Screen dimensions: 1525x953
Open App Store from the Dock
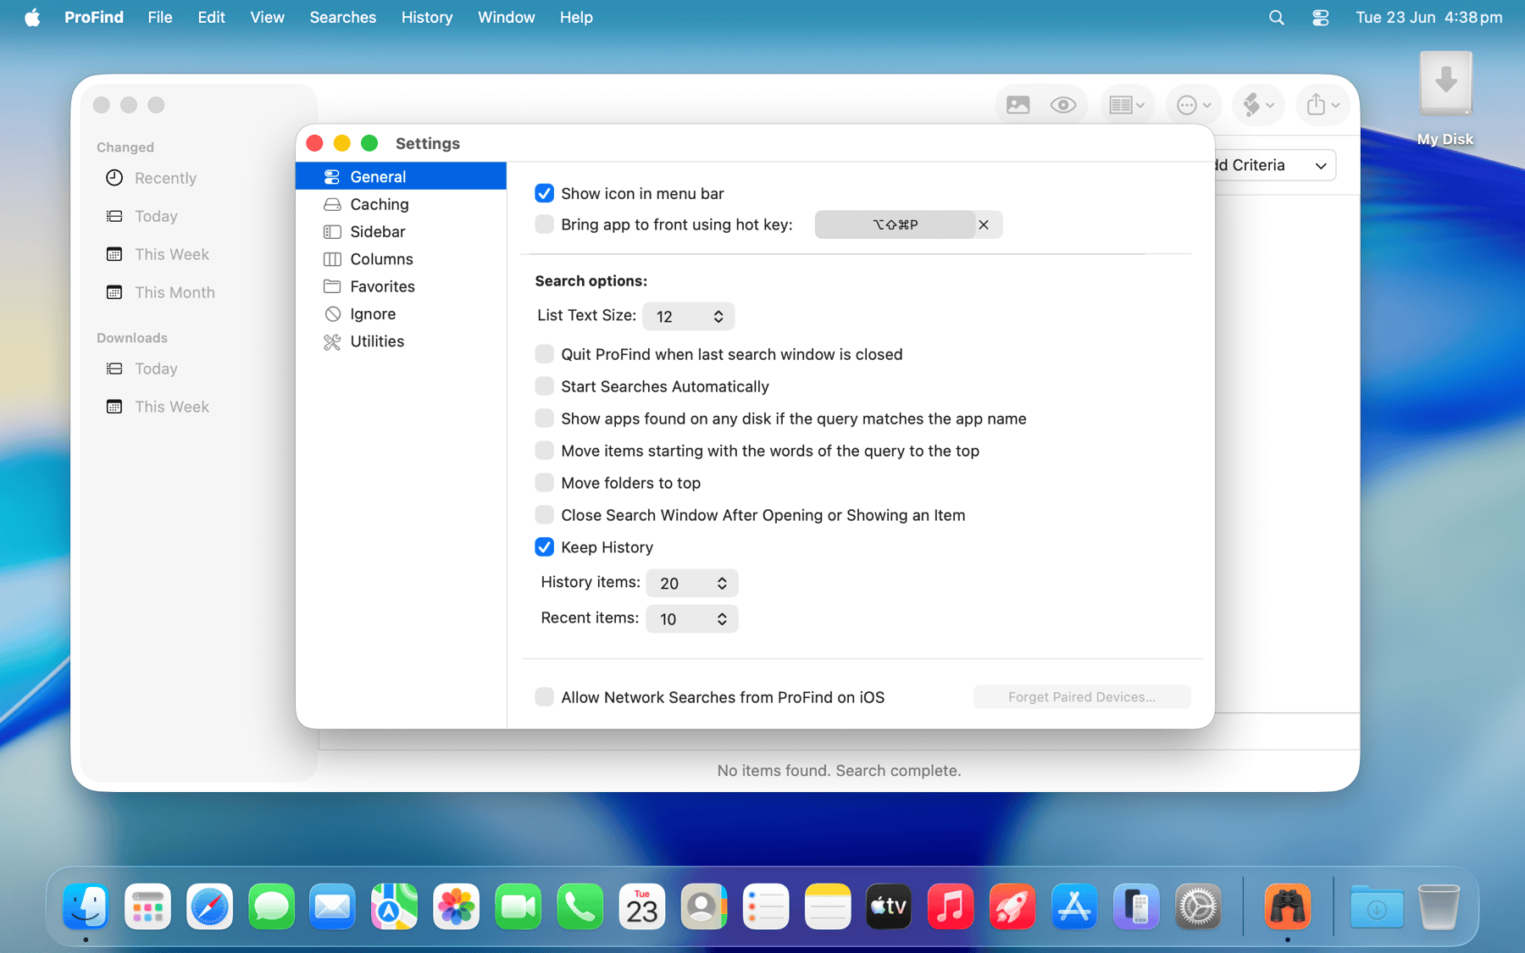(1074, 906)
